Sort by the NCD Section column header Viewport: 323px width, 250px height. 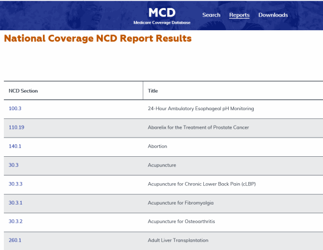point(23,91)
